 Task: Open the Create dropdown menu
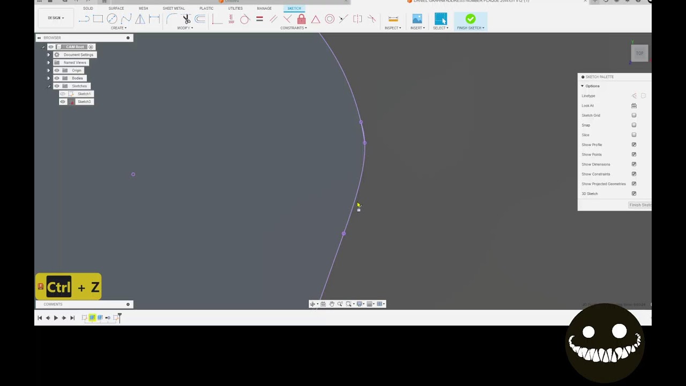click(118, 28)
